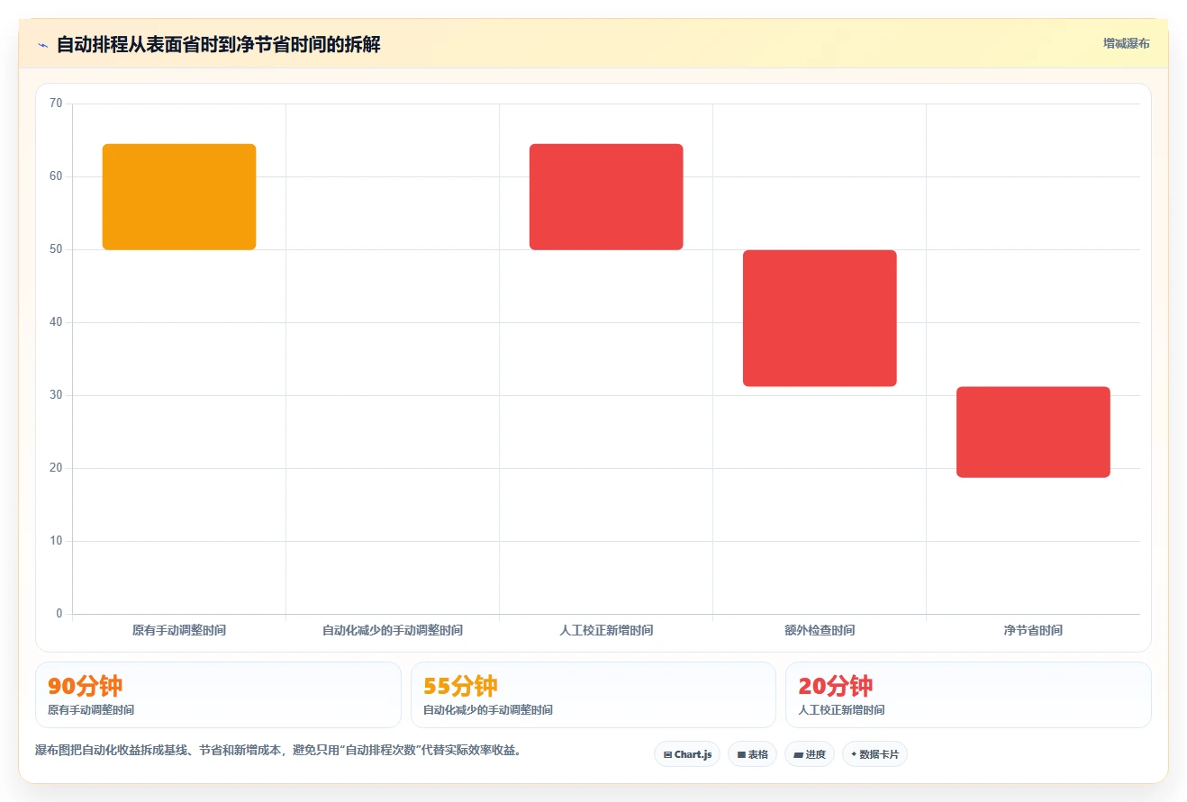Select the 进度 chip
Image resolution: width=1187 pixels, height=802 pixels.
(x=810, y=754)
